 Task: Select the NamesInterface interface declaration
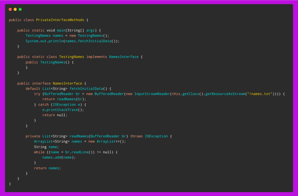pos(67,83)
